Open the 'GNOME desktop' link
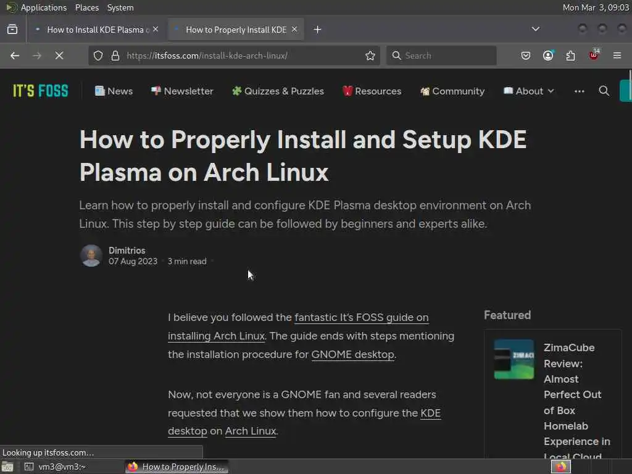This screenshot has height=474, width=632. point(352,355)
